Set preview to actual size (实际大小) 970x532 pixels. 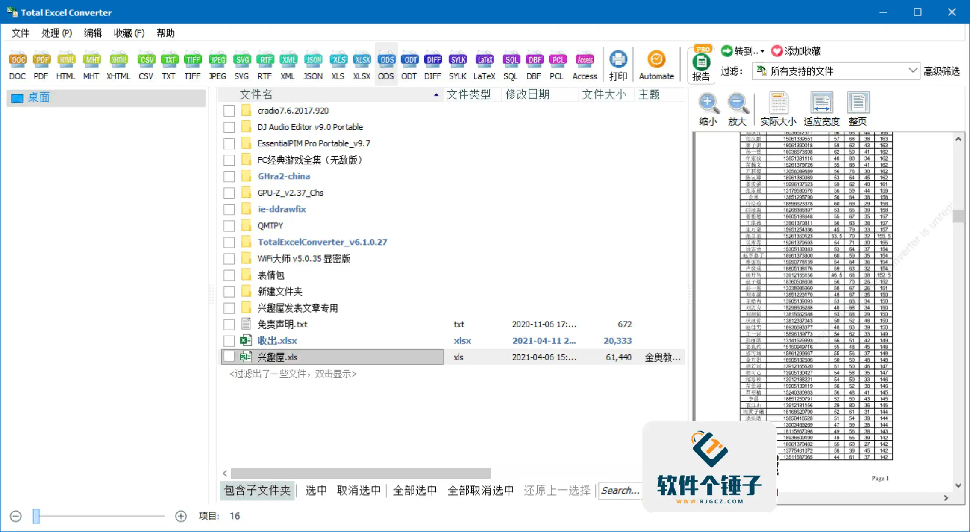tap(778, 109)
